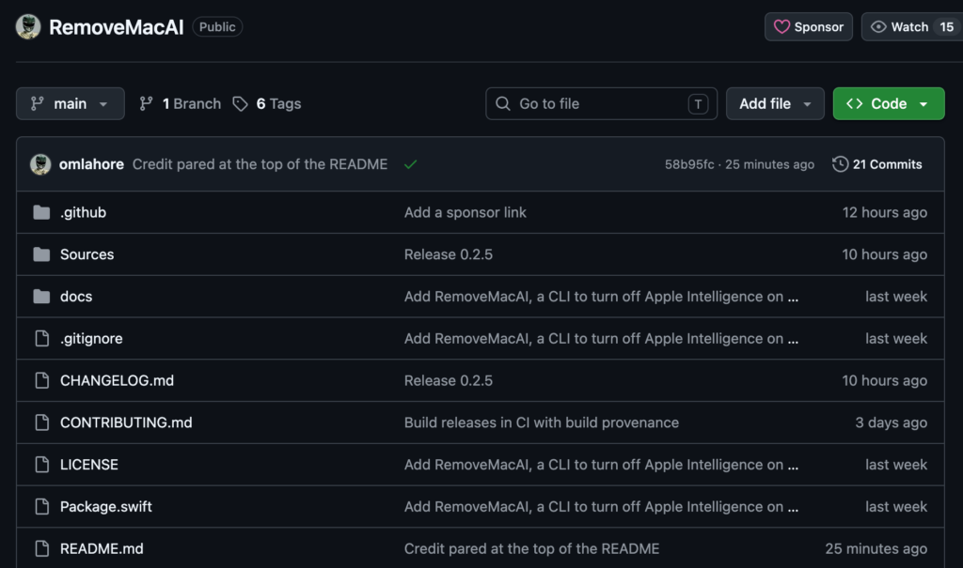The width and height of the screenshot is (963, 568).
Task: Click the magnifier icon in Go to file
Action: pos(503,103)
